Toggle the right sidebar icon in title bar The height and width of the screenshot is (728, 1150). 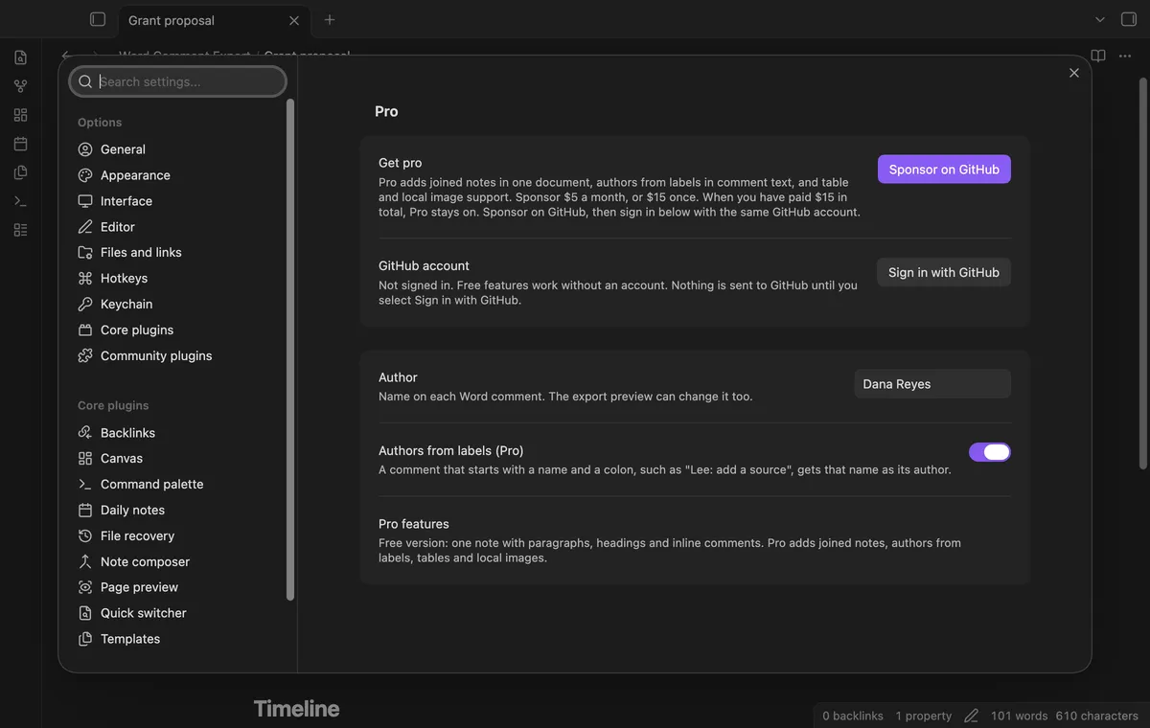coord(1129,19)
